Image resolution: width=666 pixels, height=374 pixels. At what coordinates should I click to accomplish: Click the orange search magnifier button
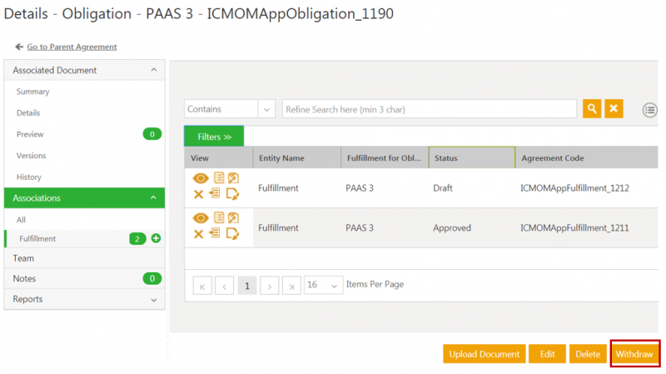591,109
